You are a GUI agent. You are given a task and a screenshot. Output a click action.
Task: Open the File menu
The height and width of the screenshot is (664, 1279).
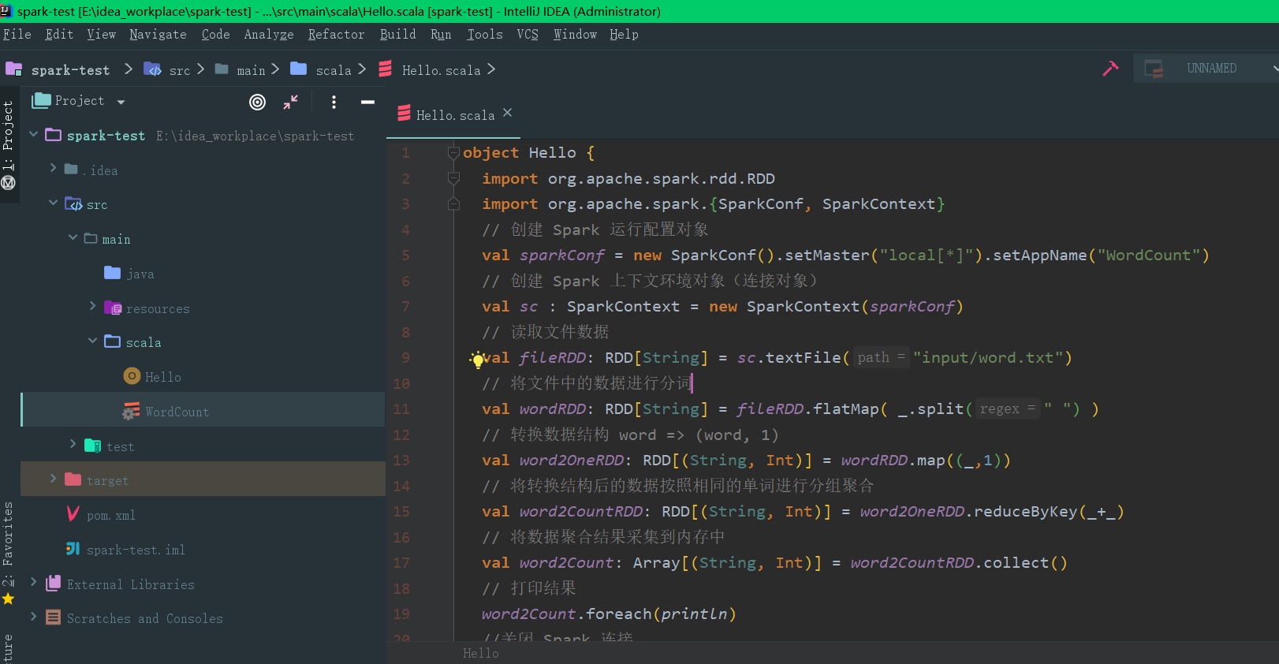(17, 35)
